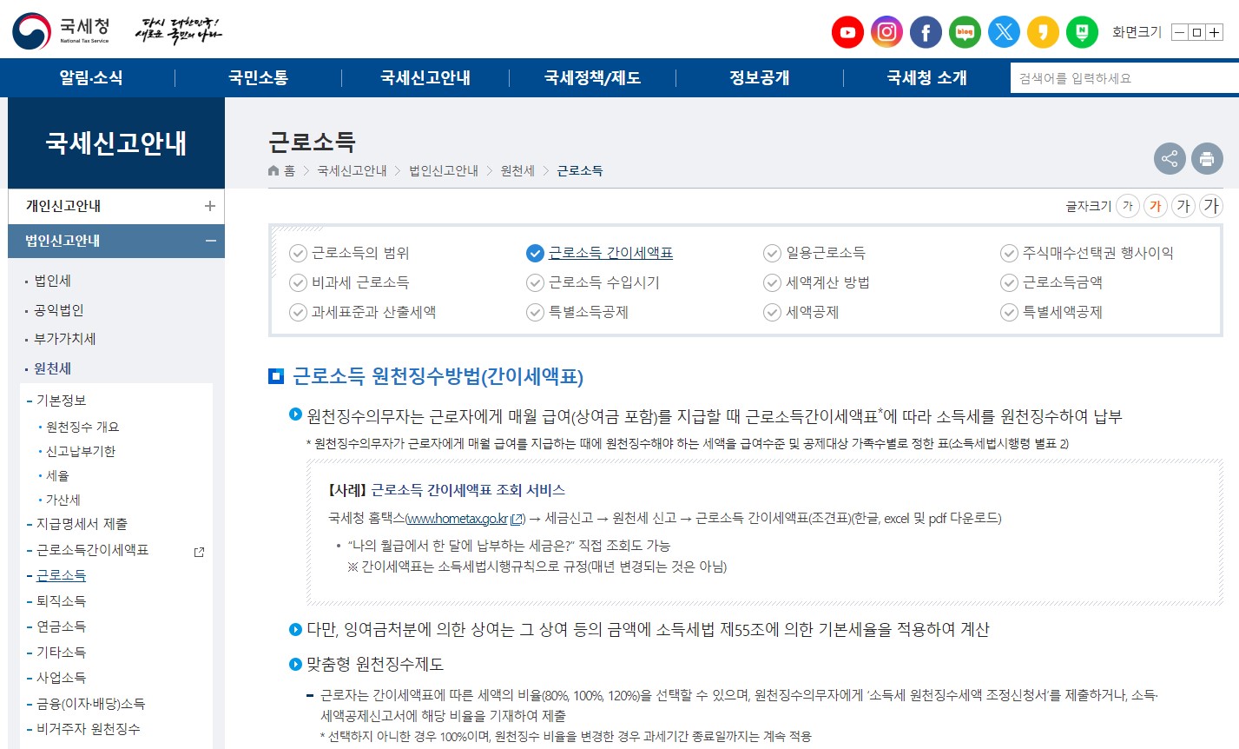Select the Facebook icon
Viewport: 1239px width, 749px height.
point(926,31)
